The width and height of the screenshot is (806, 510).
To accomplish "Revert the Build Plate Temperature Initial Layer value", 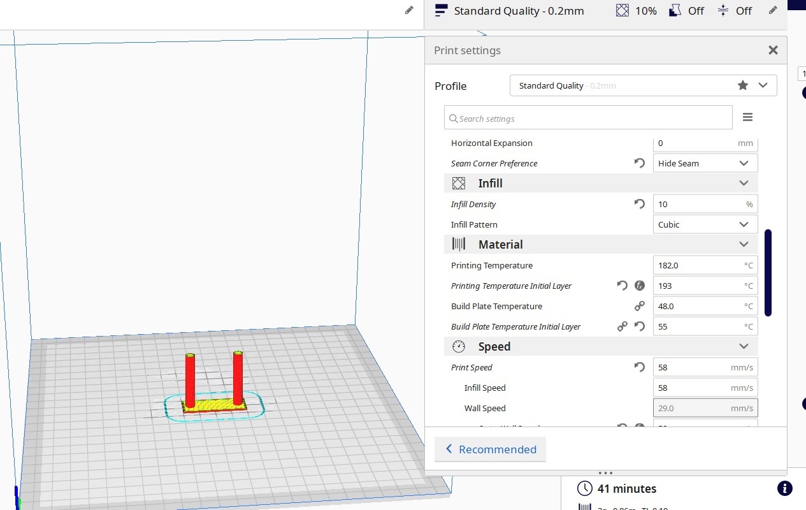I will point(639,326).
